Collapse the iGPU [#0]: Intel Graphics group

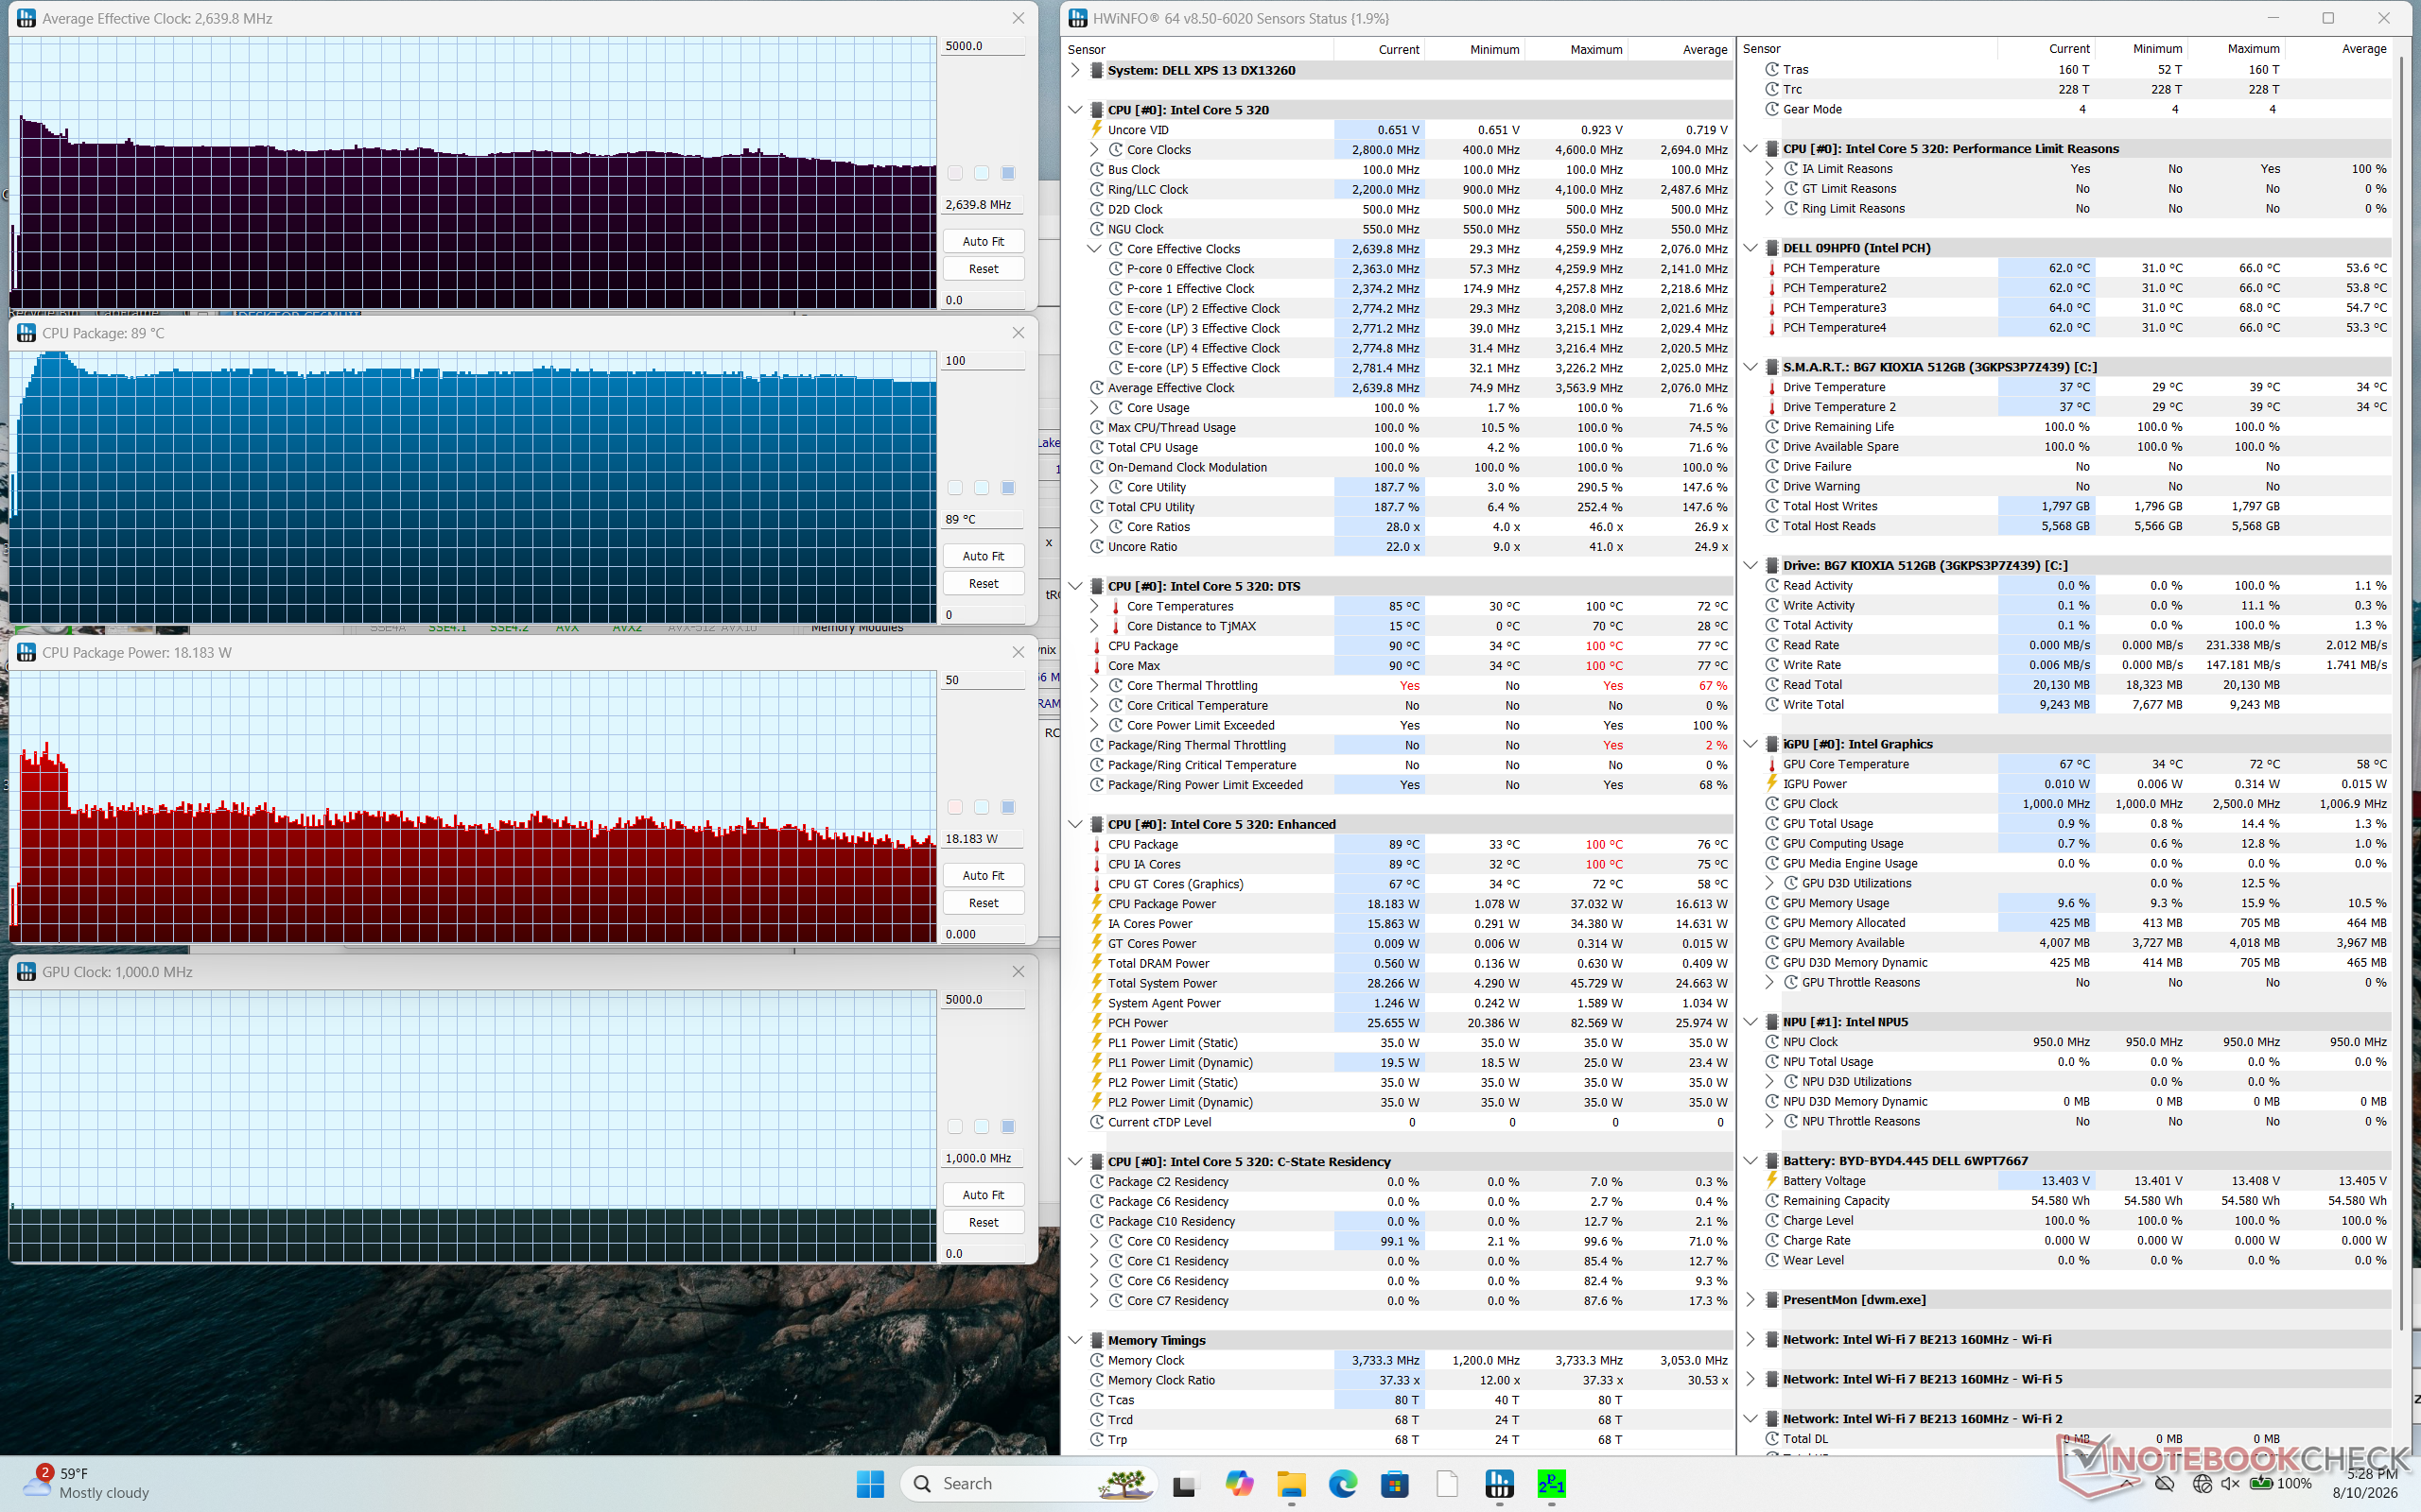click(x=1750, y=744)
